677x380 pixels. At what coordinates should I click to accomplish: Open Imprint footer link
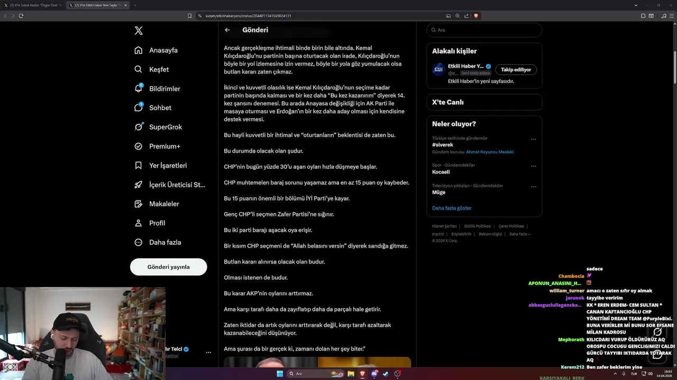[x=438, y=234]
